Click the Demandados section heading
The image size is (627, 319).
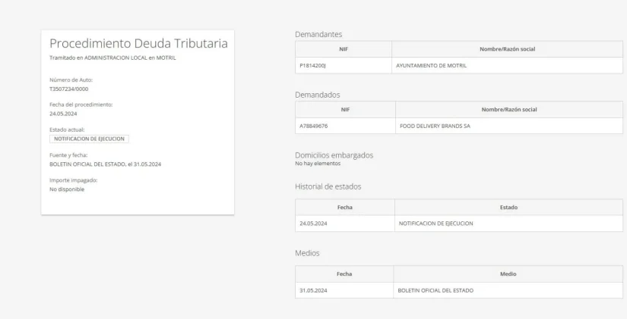point(318,95)
